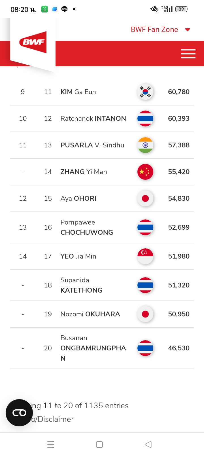The width and height of the screenshot is (204, 457).
Task: Open Nozomi OKUHARA player profile
Action: click(x=90, y=314)
